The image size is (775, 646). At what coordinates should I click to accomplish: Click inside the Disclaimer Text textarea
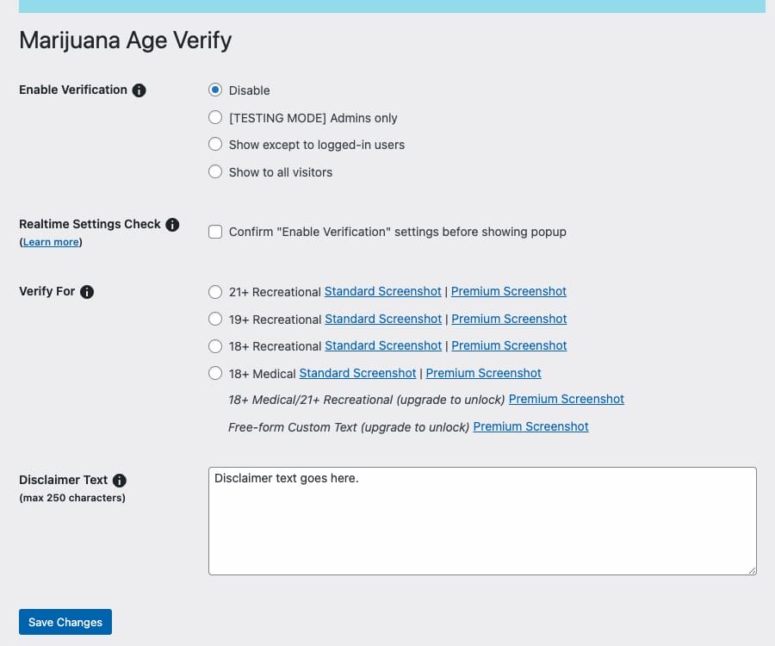[x=482, y=521]
